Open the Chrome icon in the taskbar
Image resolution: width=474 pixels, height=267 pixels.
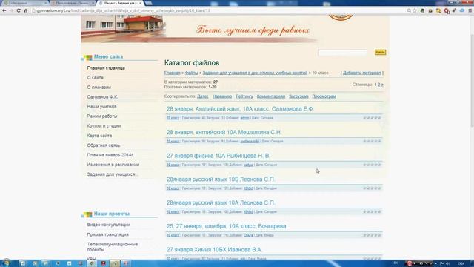(x=92, y=263)
